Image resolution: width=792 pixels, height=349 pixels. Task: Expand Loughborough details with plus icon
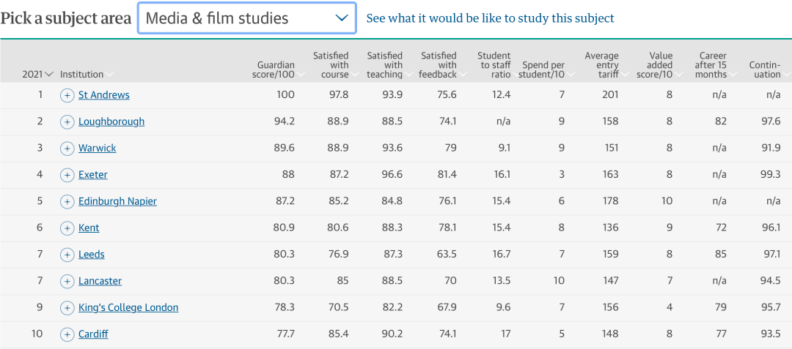tap(67, 121)
